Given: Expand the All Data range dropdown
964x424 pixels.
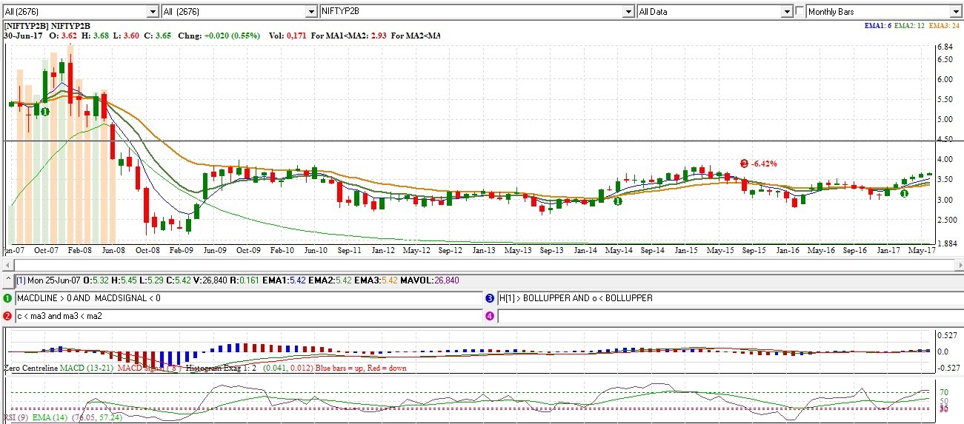Looking at the screenshot, I should pyautogui.click(x=788, y=12).
